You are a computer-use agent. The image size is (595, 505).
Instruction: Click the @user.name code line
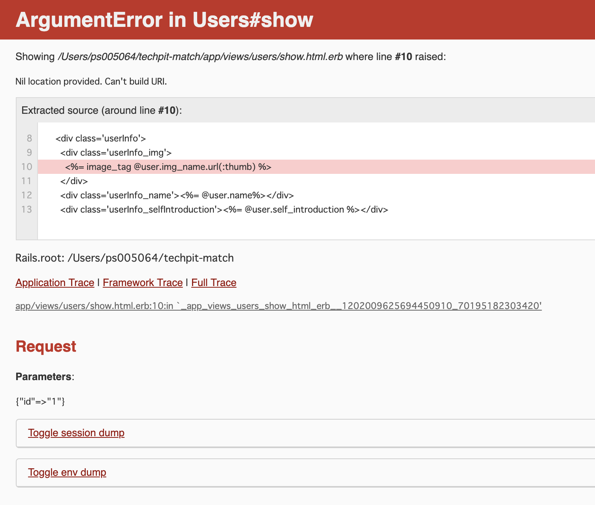[x=177, y=195]
